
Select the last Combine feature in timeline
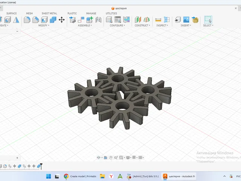39,166
